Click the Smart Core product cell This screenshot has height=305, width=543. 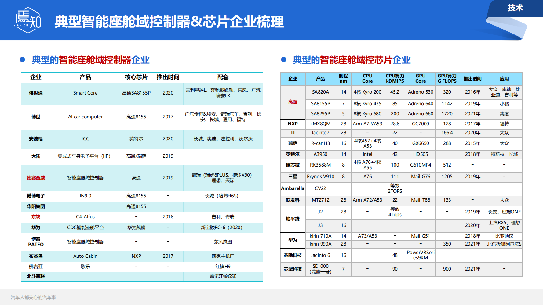[85, 93]
